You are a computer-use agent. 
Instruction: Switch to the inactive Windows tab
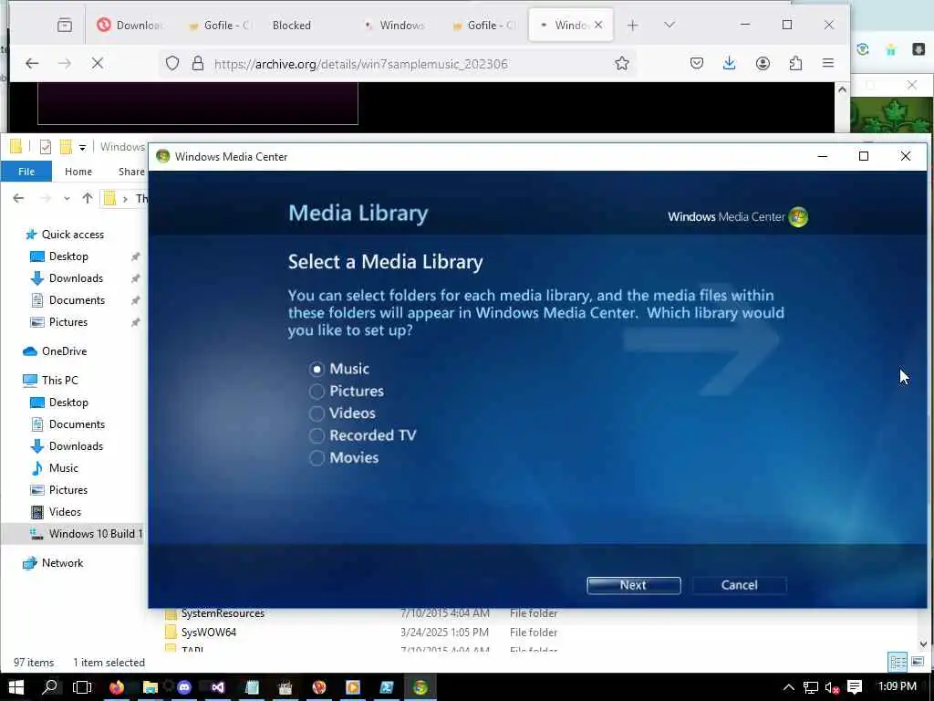[x=396, y=25]
